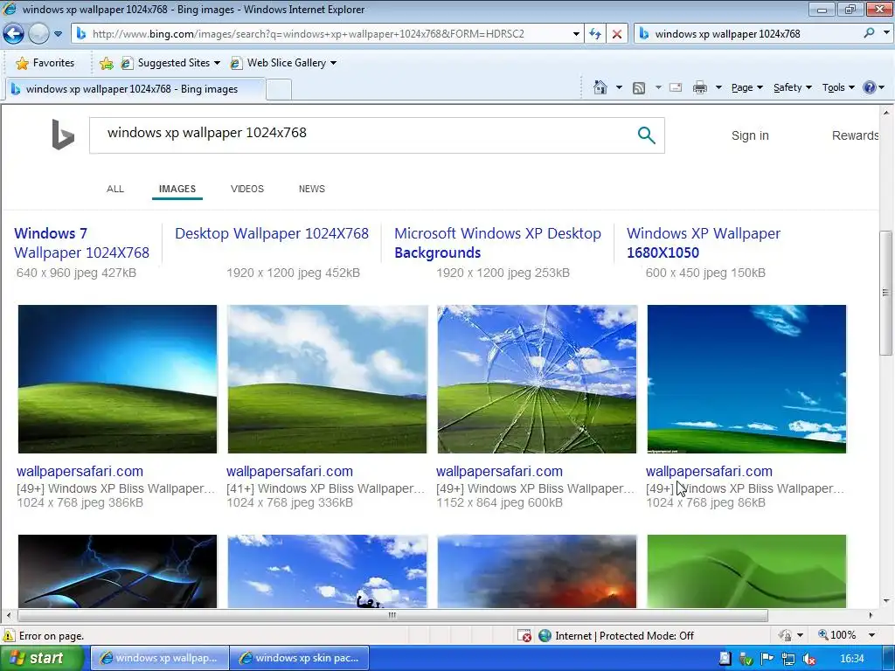Click the blocked content status bar icon

524,636
